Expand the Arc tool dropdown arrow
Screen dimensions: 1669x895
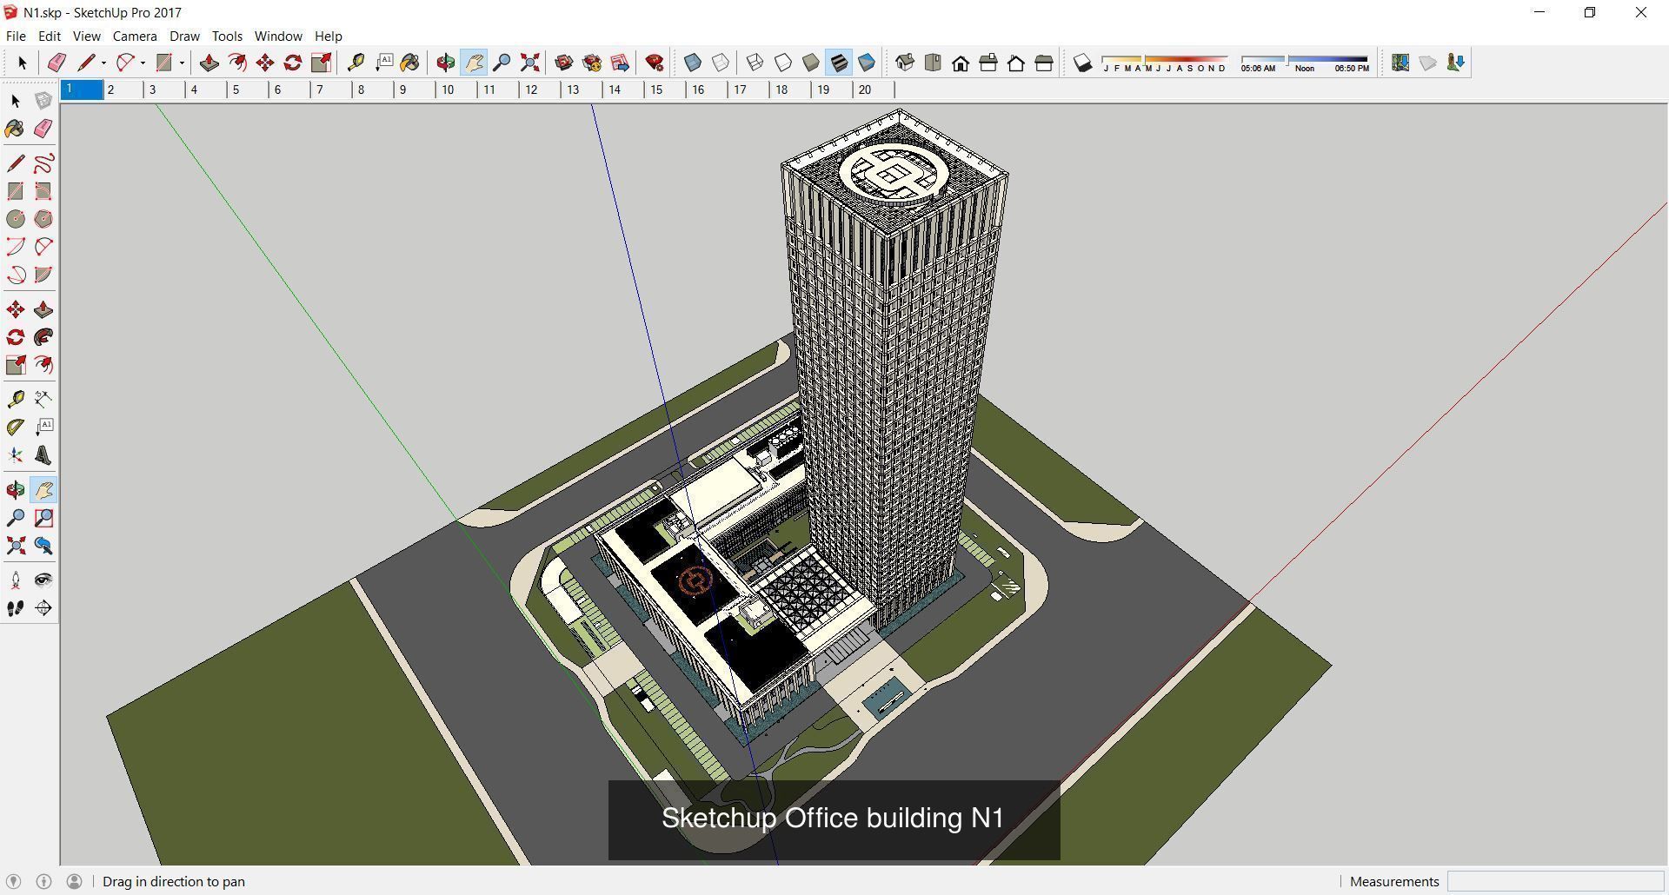click(x=143, y=63)
